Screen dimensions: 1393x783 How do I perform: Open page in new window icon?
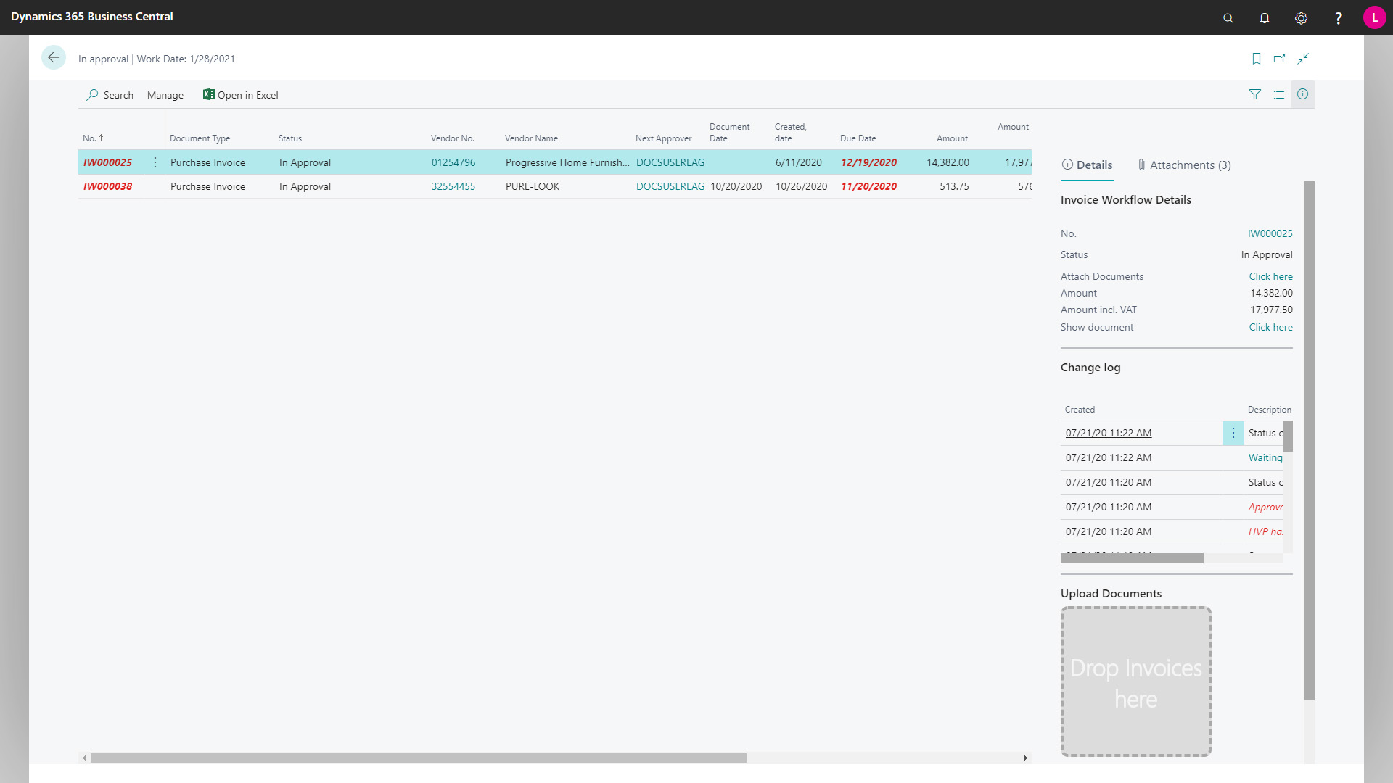[1279, 59]
